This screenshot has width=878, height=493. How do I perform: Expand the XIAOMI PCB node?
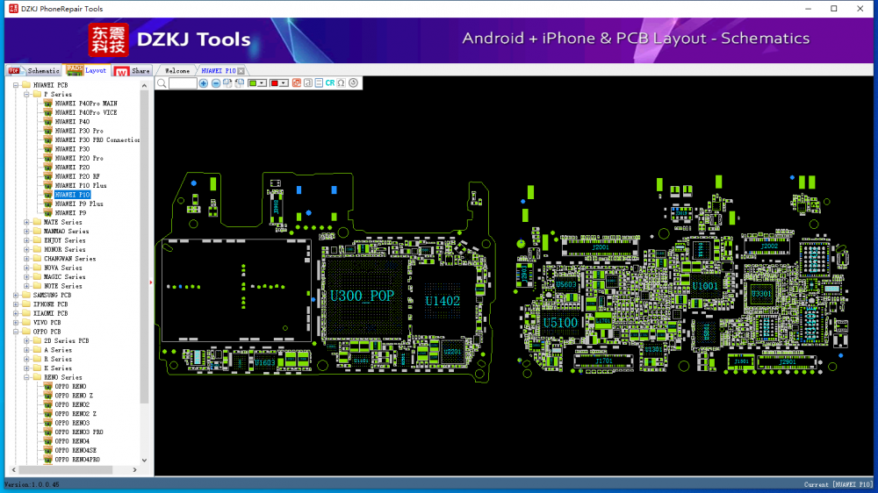point(16,313)
